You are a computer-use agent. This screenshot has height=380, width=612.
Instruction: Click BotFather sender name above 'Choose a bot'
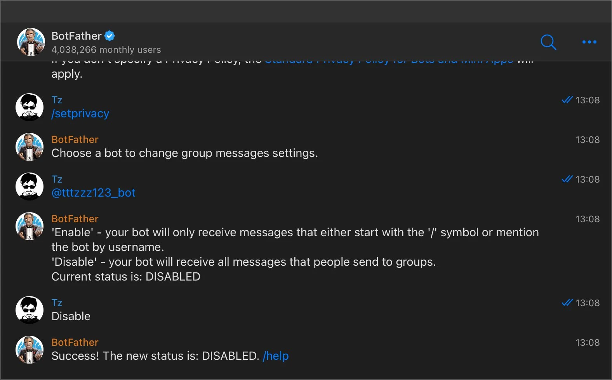pyautogui.click(x=75, y=139)
